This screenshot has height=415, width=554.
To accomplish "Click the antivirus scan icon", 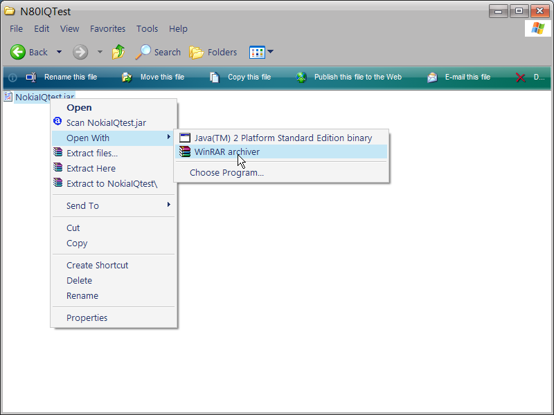I will [x=57, y=122].
